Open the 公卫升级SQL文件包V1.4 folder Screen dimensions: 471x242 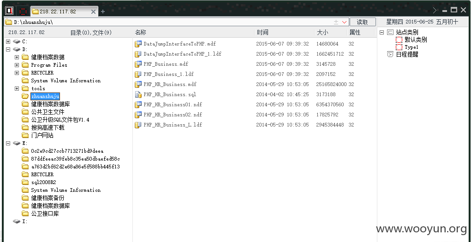(60, 120)
